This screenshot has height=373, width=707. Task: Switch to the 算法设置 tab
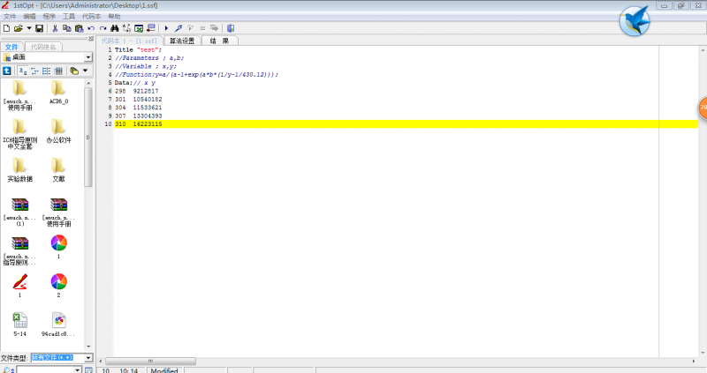(182, 41)
